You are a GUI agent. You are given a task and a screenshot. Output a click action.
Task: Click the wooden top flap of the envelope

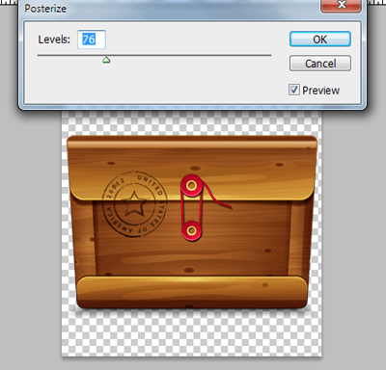192,168
